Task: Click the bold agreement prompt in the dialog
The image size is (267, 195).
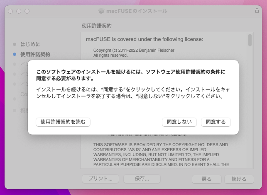Action: click(x=131, y=75)
